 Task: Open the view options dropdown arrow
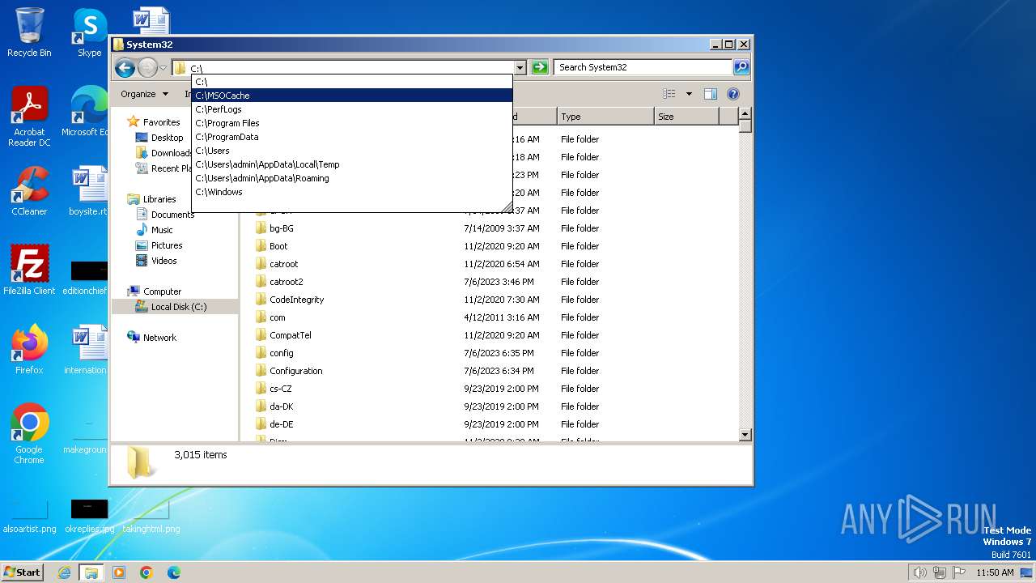(689, 94)
